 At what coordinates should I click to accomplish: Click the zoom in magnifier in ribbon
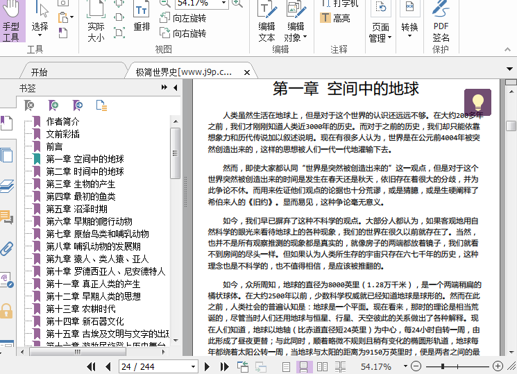point(237,3)
